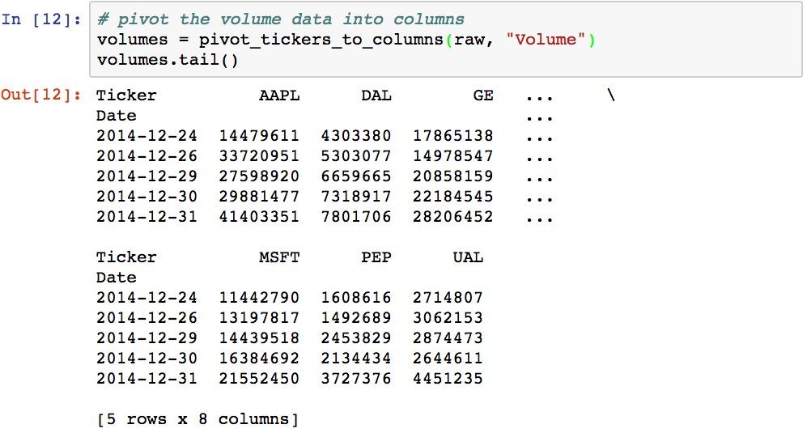Click the MSFT column header
Image resolution: width=807 pixels, height=433 pixels.
click(x=279, y=257)
